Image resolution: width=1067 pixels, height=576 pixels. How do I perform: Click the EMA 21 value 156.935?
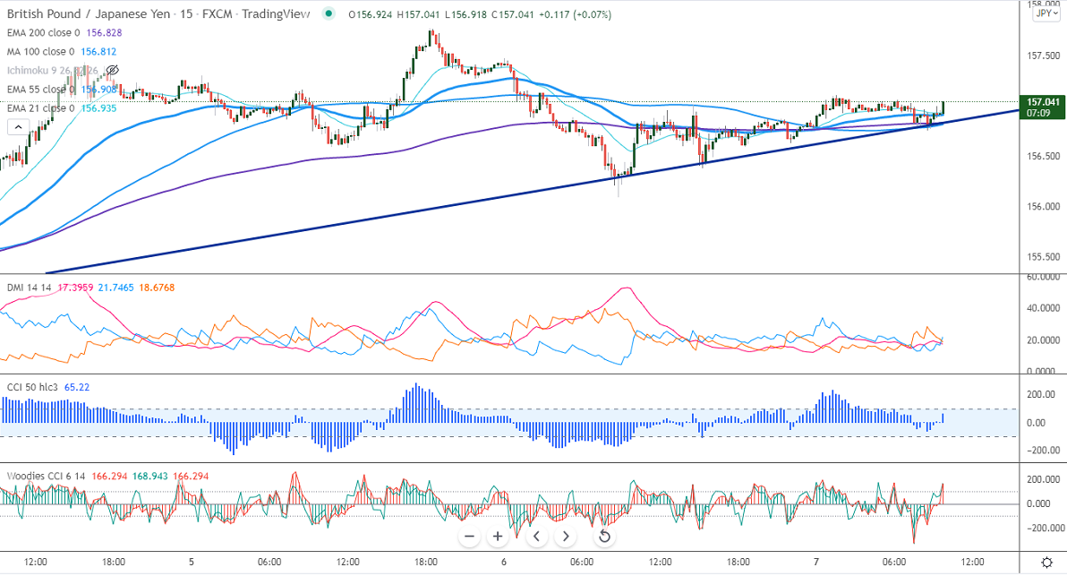[x=98, y=108]
